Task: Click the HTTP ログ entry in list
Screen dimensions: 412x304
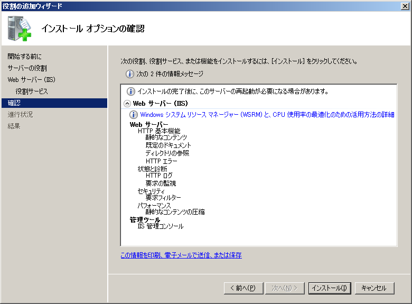Action: point(159,176)
